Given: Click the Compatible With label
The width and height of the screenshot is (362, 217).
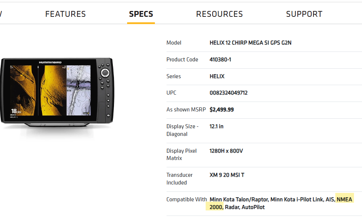Looking at the screenshot, I should pyautogui.click(x=187, y=199).
